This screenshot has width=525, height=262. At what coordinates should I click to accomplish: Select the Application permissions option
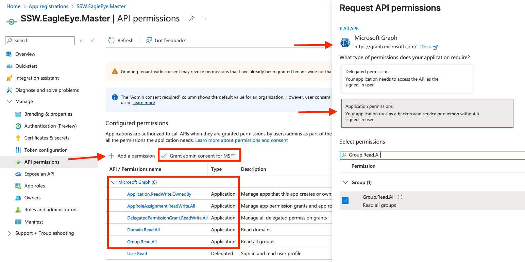[427, 113]
